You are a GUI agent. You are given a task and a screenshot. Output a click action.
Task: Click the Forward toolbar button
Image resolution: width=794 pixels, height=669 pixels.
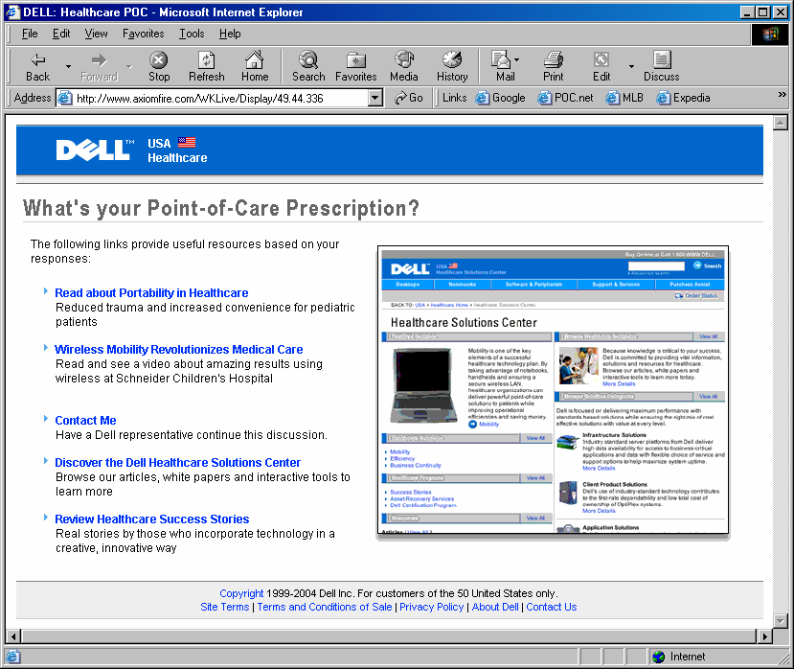coord(100,67)
